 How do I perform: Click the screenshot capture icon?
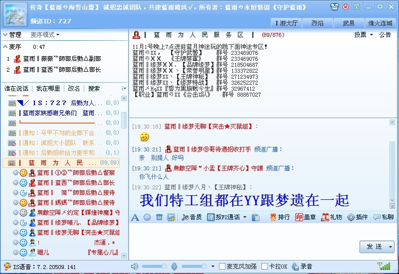tap(171, 217)
